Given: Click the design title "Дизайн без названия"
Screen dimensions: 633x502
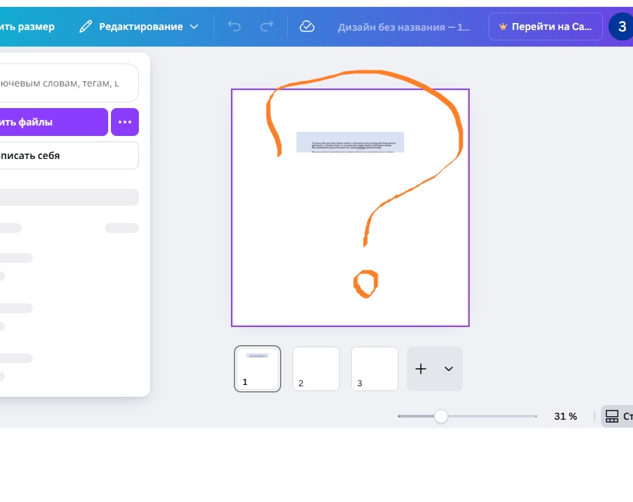Looking at the screenshot, I should (403, 27).
